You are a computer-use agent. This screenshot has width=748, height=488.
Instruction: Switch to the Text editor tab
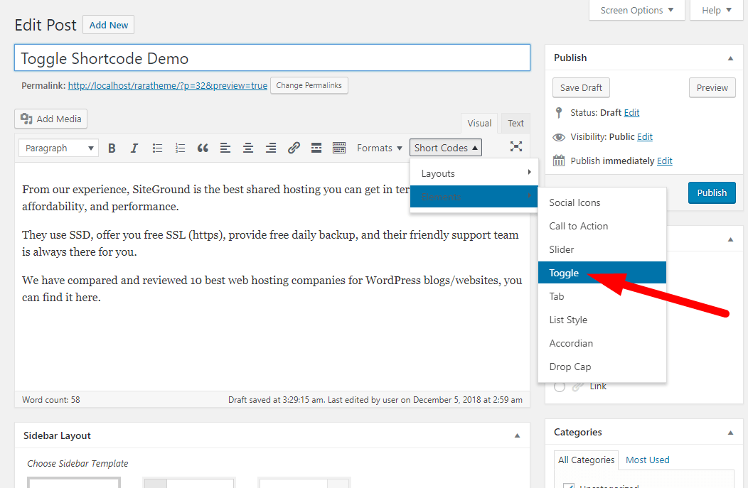tap(515, 123)
